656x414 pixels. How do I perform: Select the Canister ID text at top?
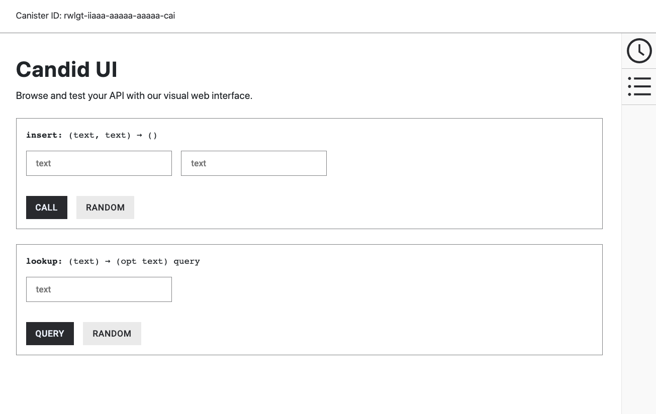pyautogui.click(x=95, y=16)
